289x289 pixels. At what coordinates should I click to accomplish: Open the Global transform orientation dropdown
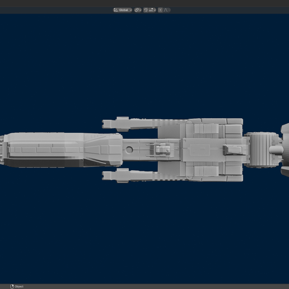(x=123, y=10)
